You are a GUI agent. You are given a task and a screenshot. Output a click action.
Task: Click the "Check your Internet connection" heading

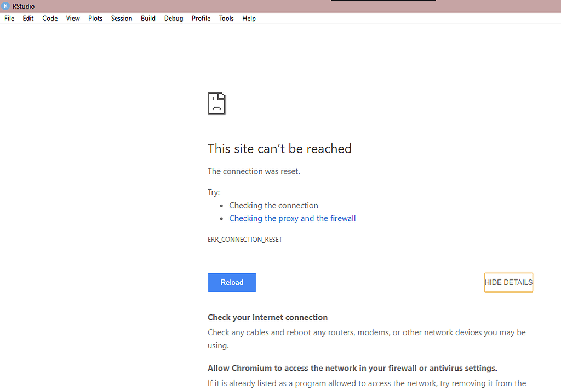pos(267,318)
